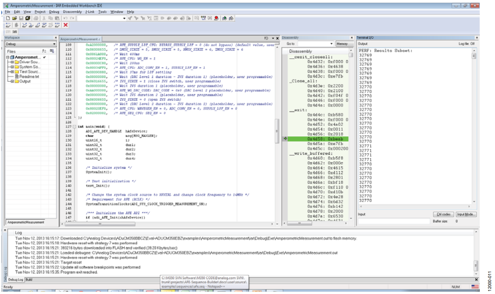
Task: Open the File menu
Action: point(7,12)
